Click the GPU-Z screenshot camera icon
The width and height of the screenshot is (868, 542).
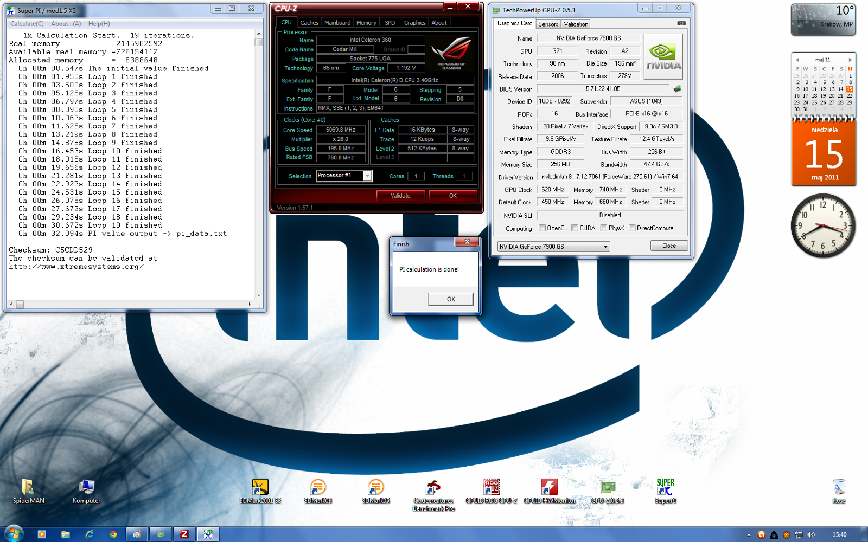tap(681, 23)
